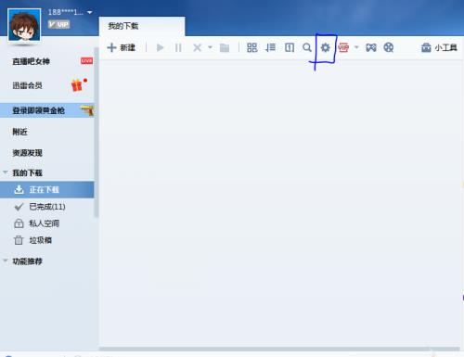Click the VIP badge under username

(58, 24)
